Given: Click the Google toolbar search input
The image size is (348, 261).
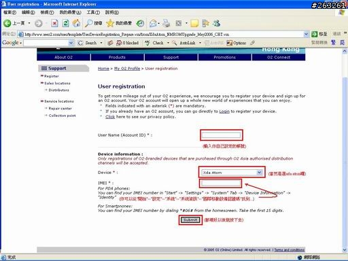Looking at the screenshot, I should [x=46, y=43].
